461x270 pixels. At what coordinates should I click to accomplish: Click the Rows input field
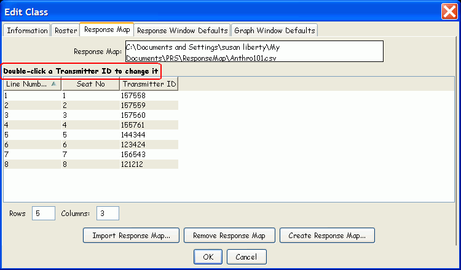click(x=44, y=214)
